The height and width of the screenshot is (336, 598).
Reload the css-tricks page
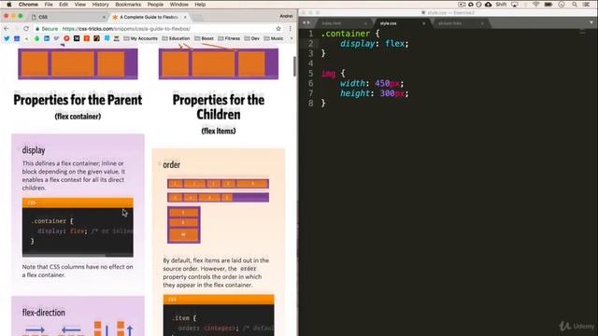26,29
